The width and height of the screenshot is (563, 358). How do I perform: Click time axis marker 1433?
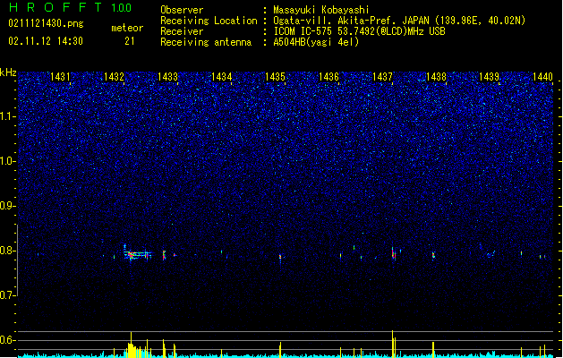click(x=167, y=76)
